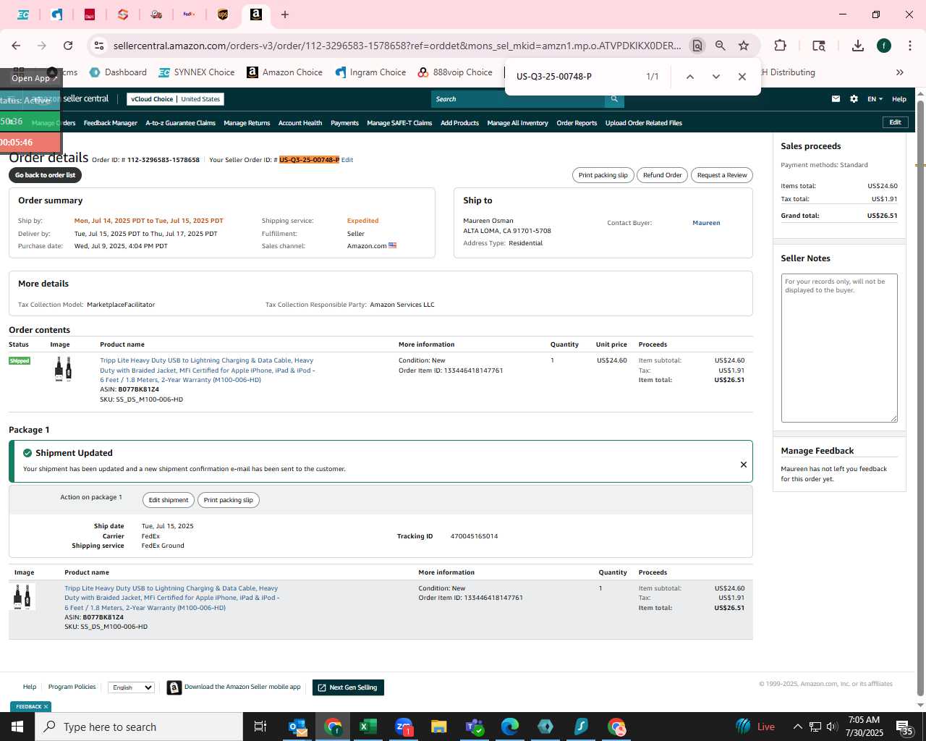The width and height of the screenshot is (926, 741).
Task: Show hidden system tray icons
Action: tap(797, 727)
